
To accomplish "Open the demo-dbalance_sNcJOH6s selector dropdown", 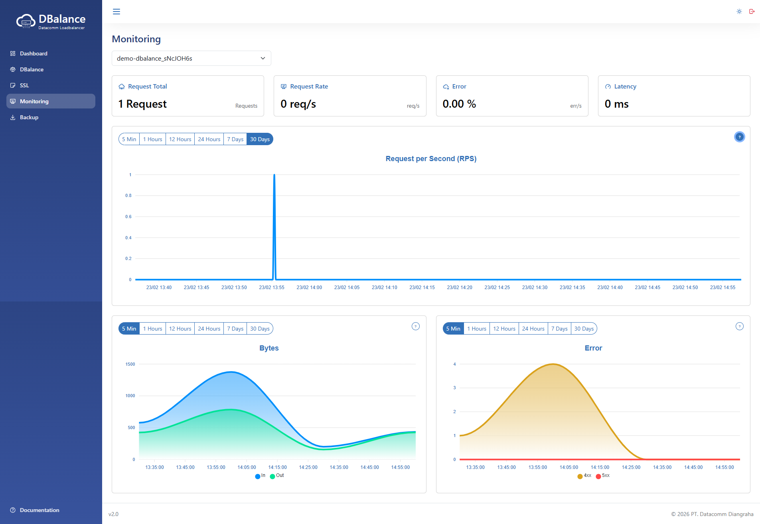I will pos(191,58).
